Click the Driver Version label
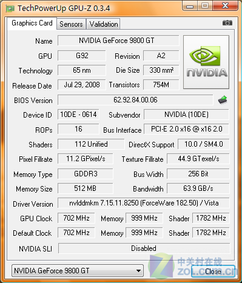 coord(33,204)
